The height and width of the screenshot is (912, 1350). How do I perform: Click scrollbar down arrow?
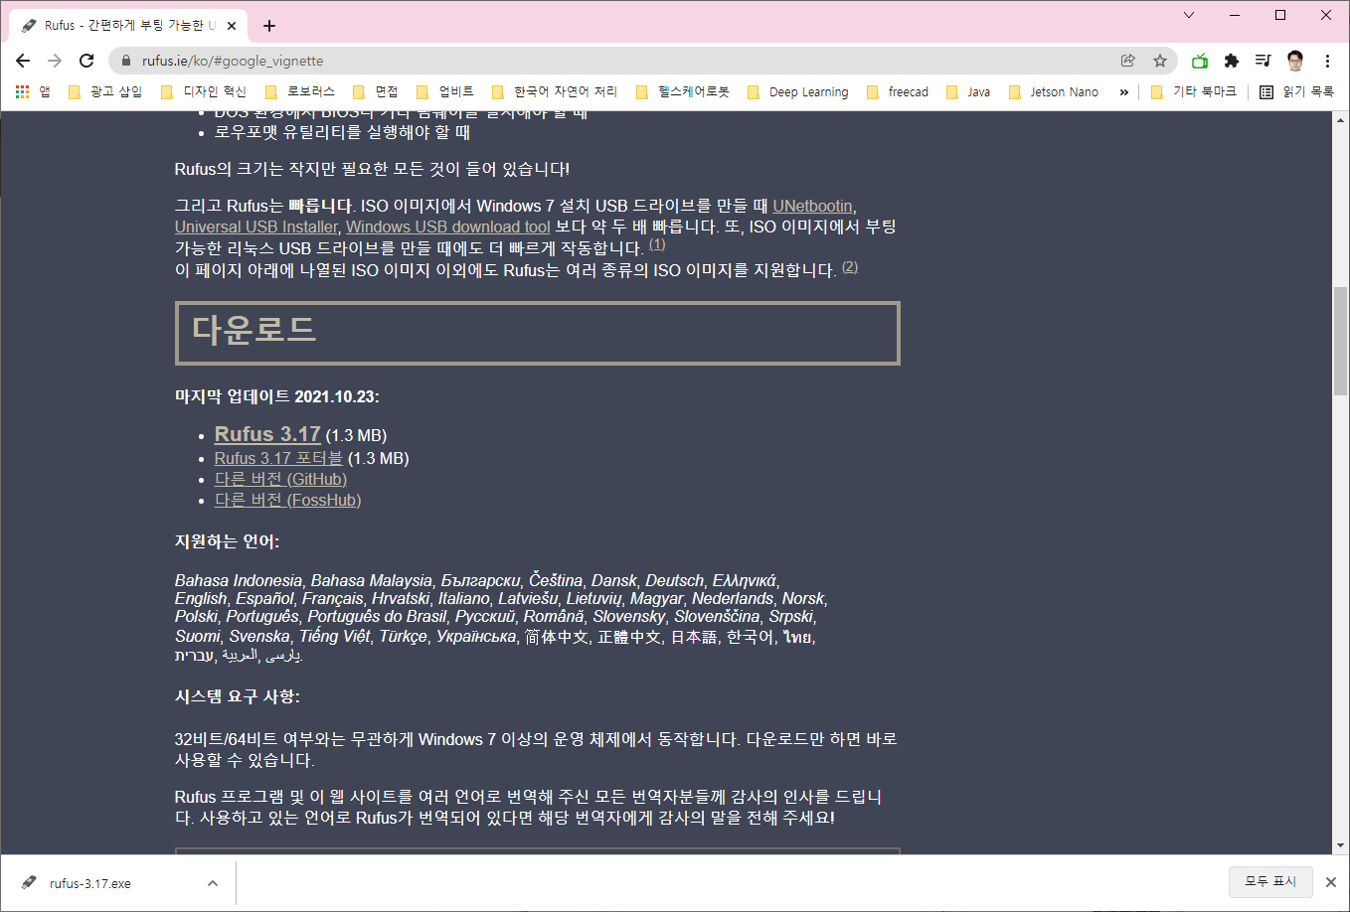point(1341,845)
